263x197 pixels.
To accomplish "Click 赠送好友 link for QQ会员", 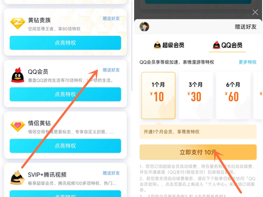I will pyautogui.click(x=111, y=70).
